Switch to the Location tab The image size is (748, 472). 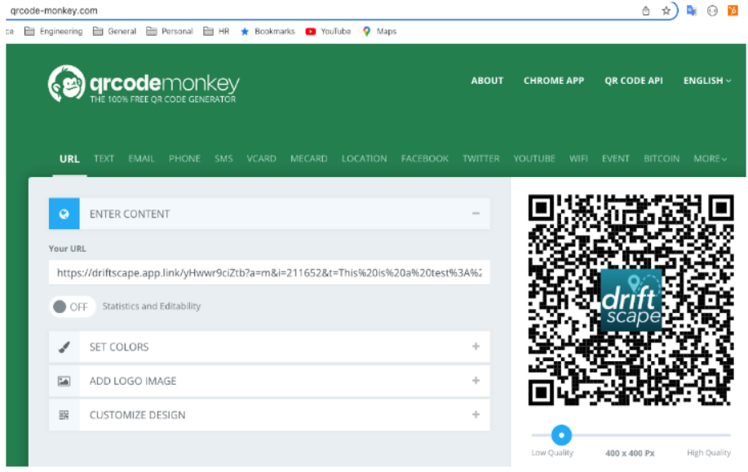point(364,159)
